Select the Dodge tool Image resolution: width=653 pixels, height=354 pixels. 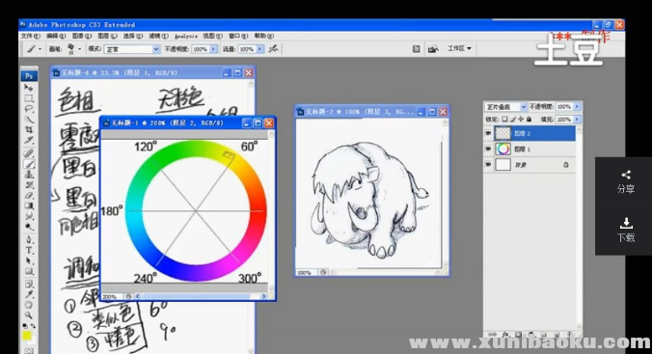point(29,227)
